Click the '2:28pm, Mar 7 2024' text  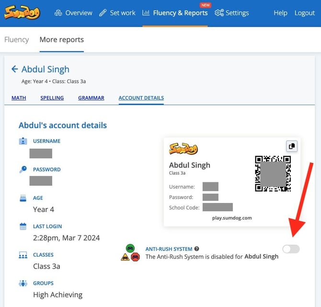[x=66, y=238]
